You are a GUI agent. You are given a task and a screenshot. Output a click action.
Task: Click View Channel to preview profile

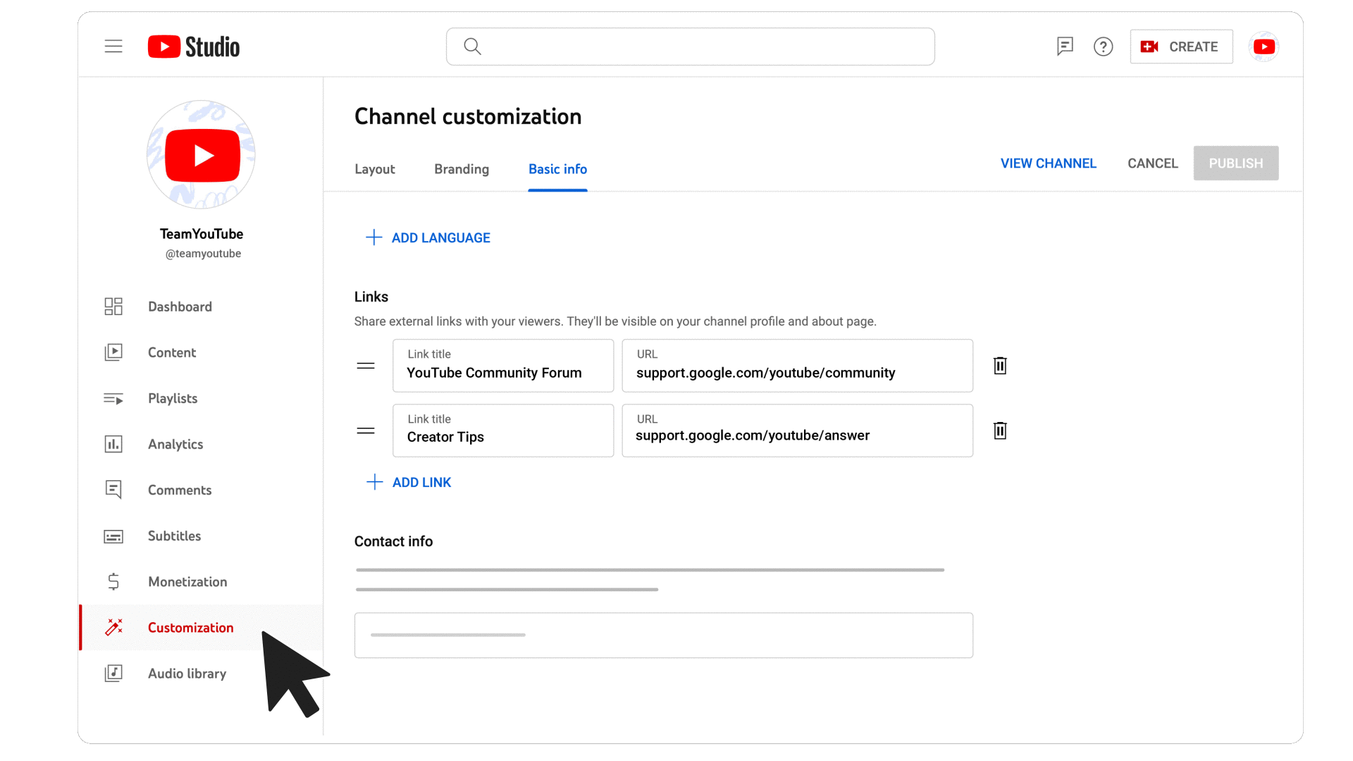1047,163
